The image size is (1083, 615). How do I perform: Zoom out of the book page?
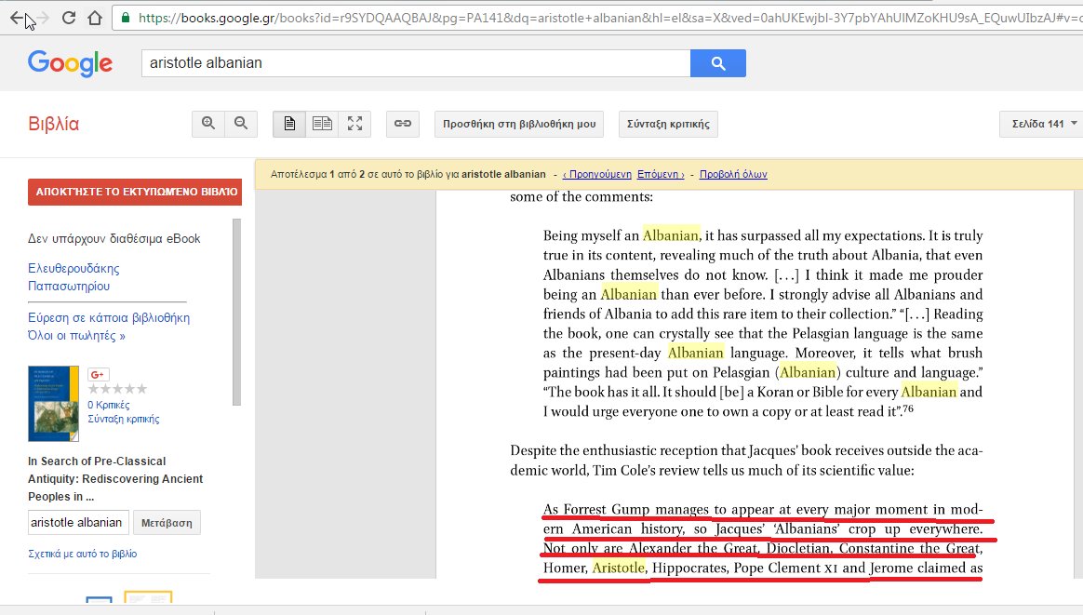241,124
